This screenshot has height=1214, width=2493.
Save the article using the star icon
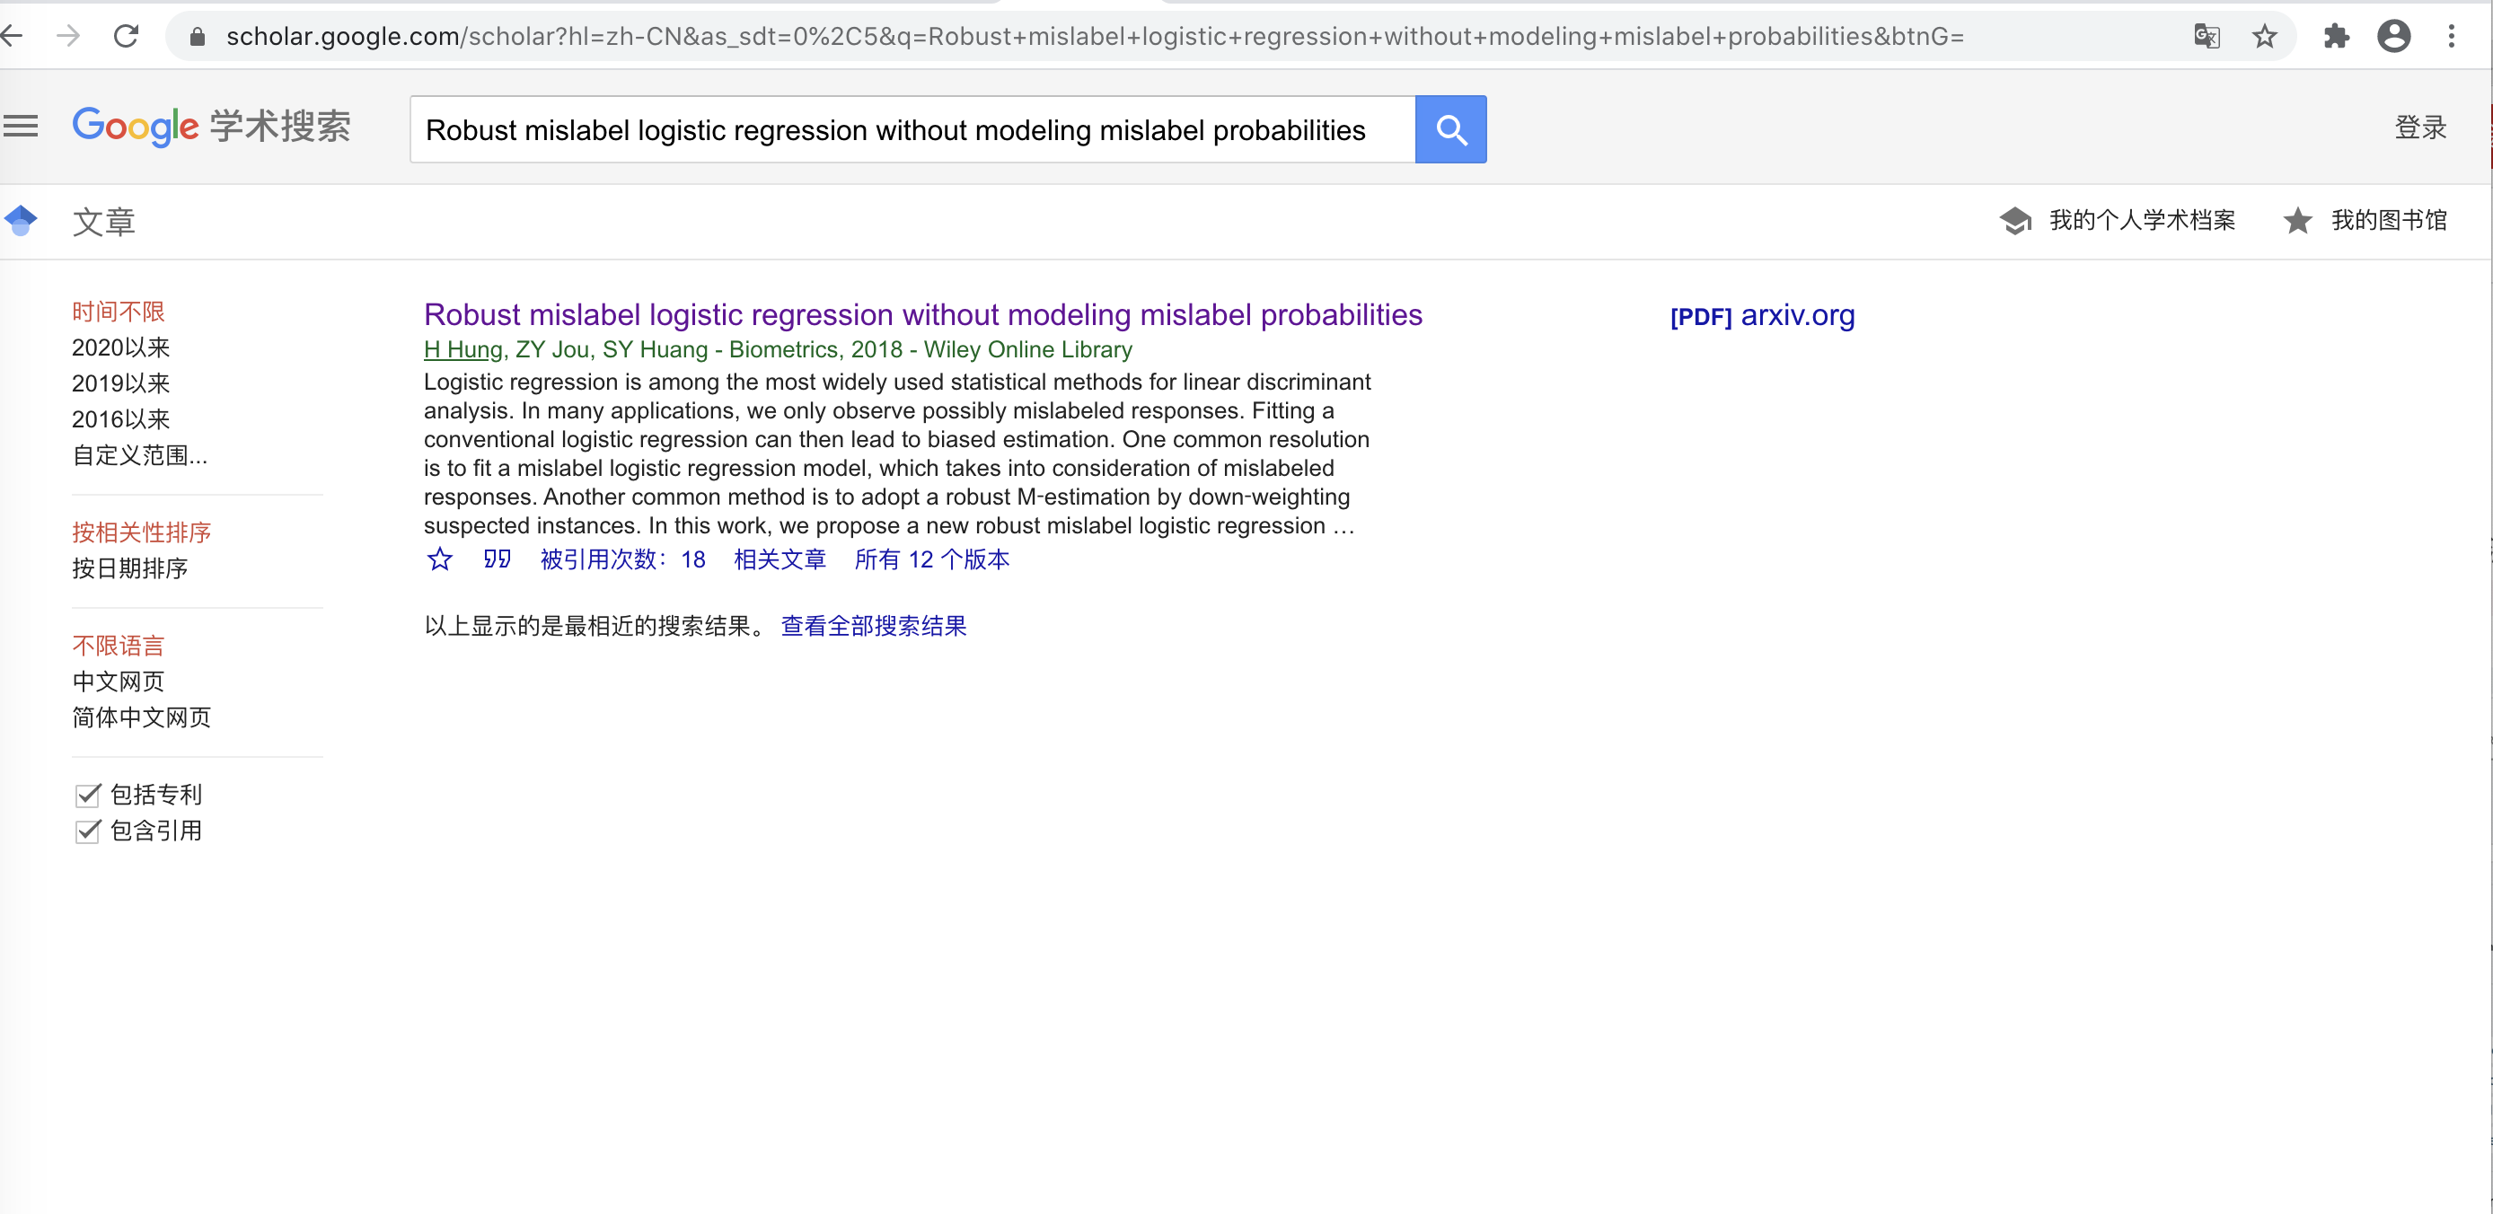point(439,559)
